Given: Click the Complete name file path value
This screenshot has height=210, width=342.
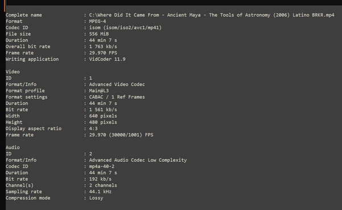Looking at the screenshot, I should [x=212, y=15].
